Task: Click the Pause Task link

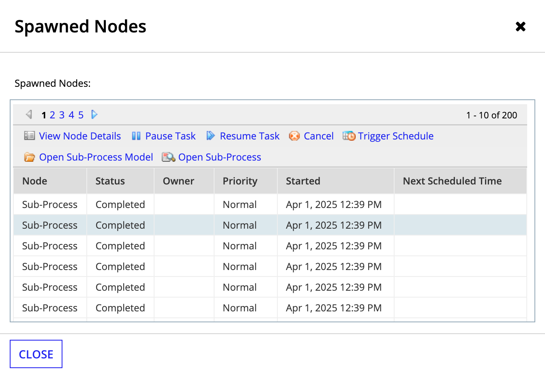Action: [170, 136]
